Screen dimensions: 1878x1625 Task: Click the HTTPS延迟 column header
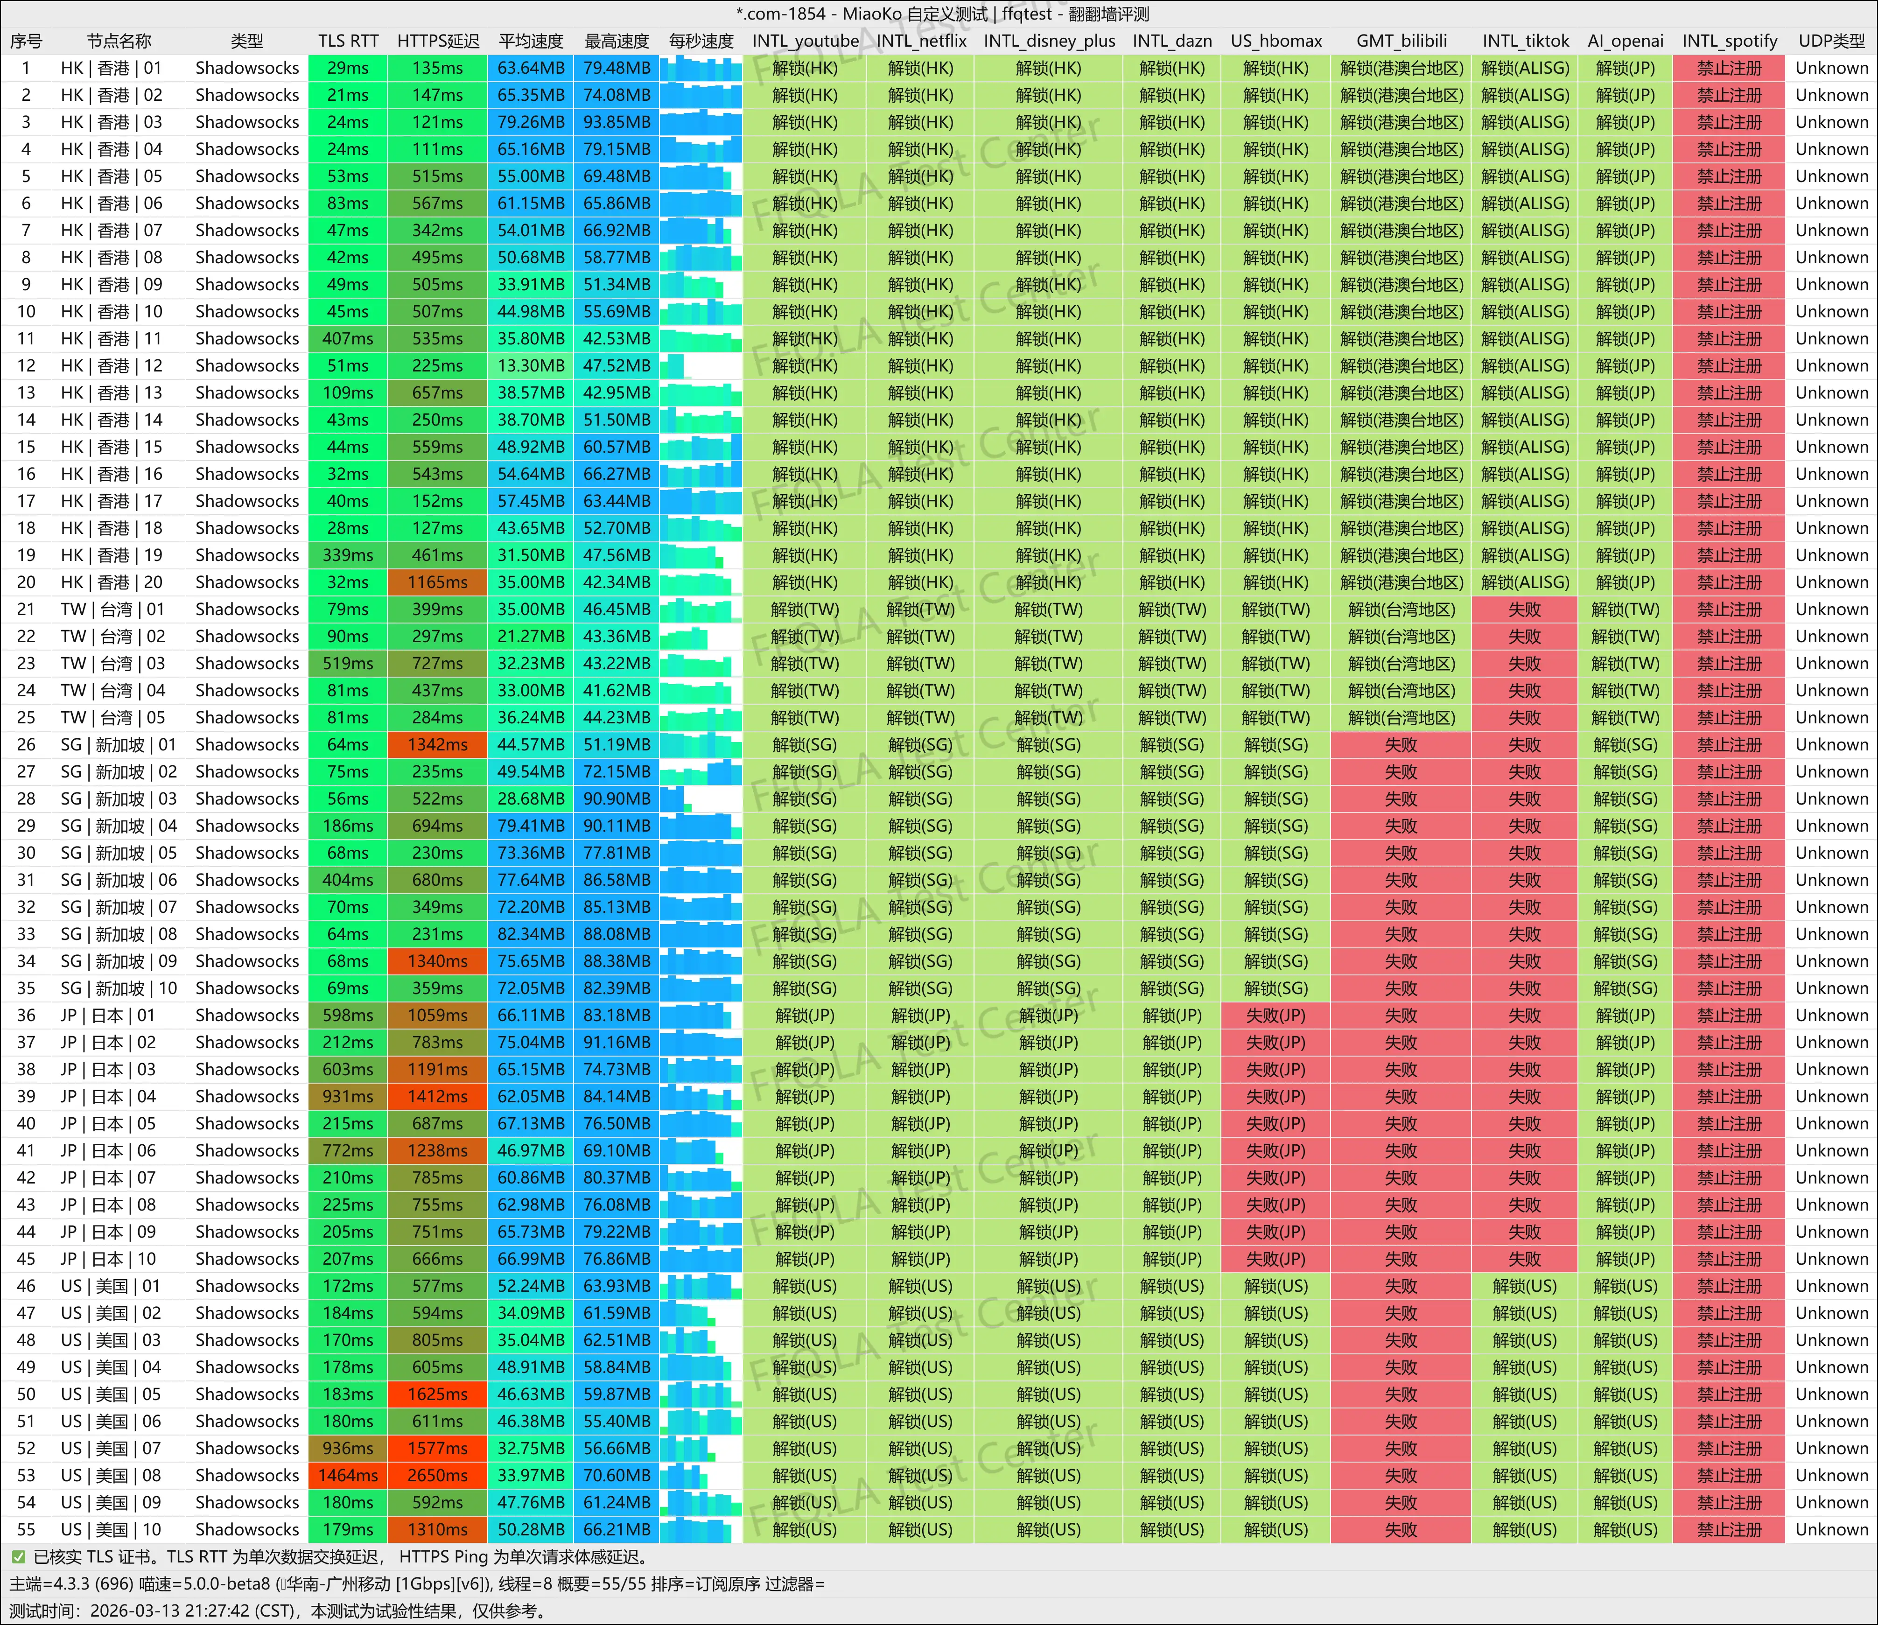pos(437,41)
